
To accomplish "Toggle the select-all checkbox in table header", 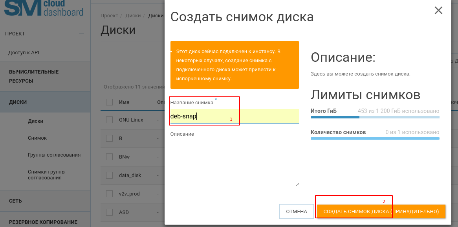I will tap(109, 102).
